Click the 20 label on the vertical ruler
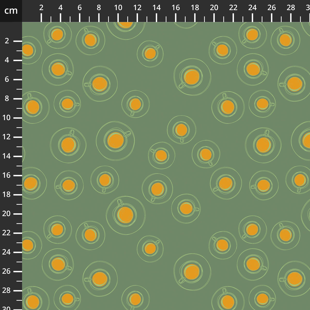The height and width of the screenshot is (310, 310). 7,214
